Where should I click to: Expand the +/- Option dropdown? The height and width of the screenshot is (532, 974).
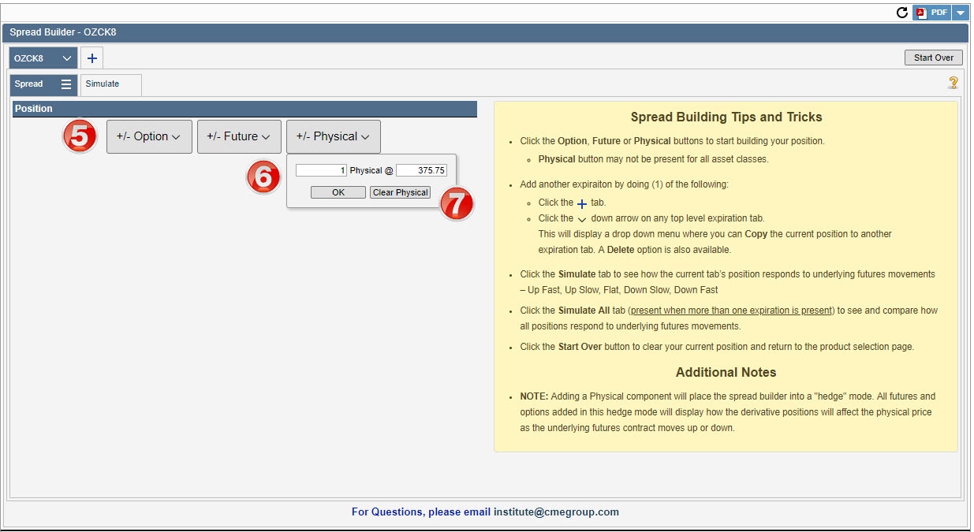[x=149, y=136]
